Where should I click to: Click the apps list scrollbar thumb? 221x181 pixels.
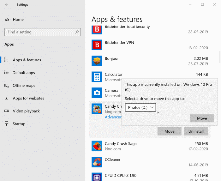click(220, 57)
